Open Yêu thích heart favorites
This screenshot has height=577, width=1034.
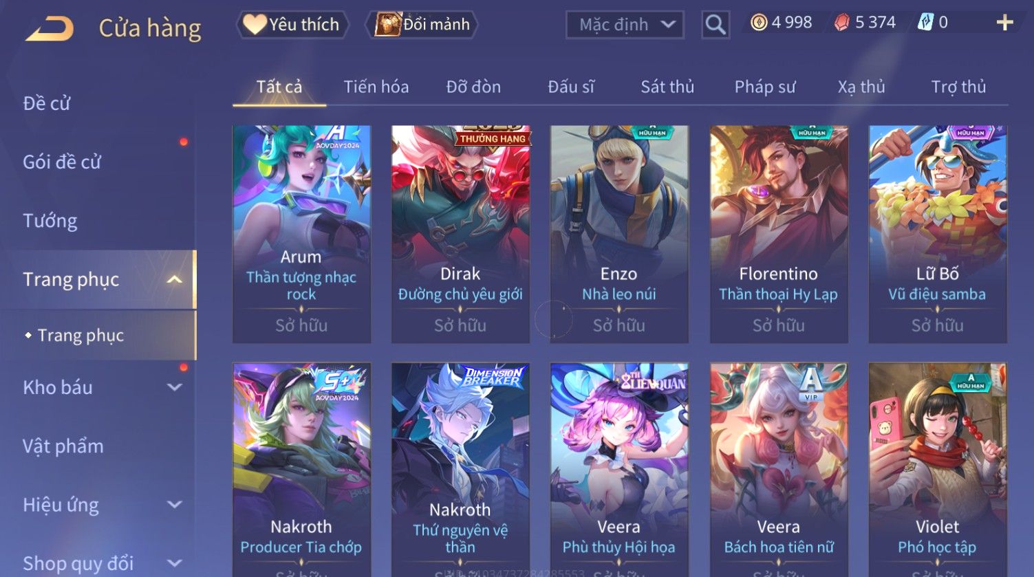255,24
